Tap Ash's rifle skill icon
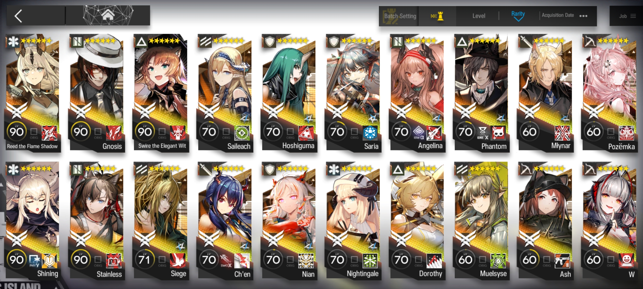Viewport: 643px width, 289px height. coord(562,260)
